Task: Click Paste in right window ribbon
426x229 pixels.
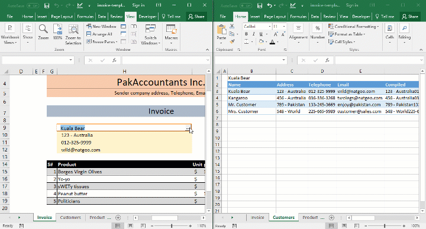Action: click(221, 34)
